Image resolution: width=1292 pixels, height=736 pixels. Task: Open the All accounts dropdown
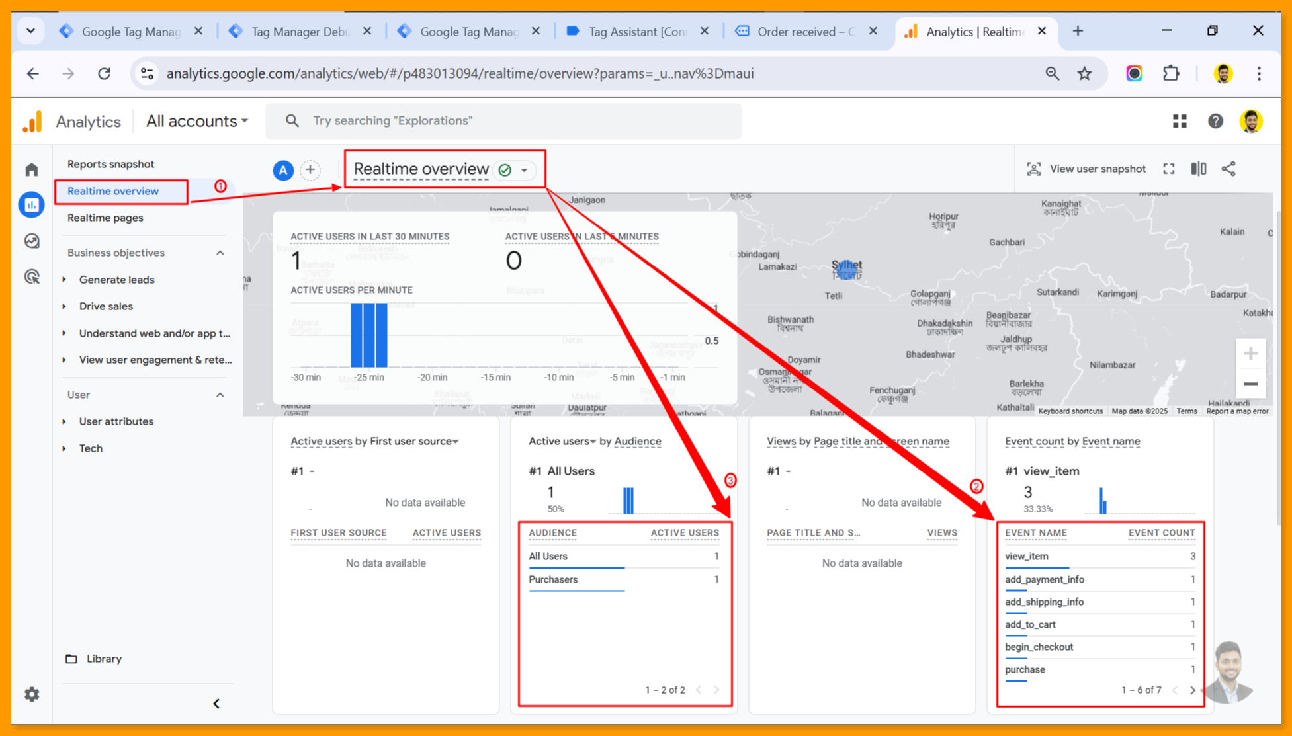pos(196,121)
